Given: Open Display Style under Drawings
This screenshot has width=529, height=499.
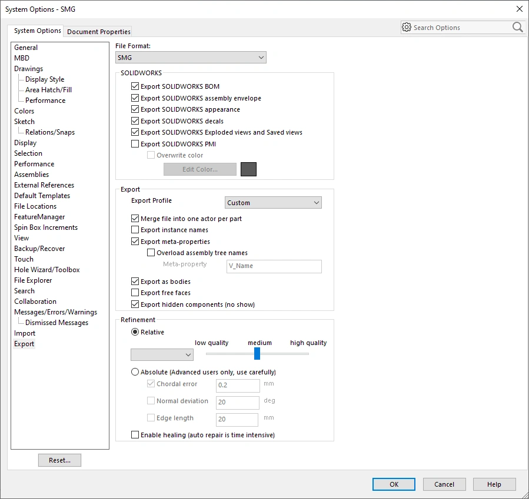Looking at the screenshot, I should point(45,79).
